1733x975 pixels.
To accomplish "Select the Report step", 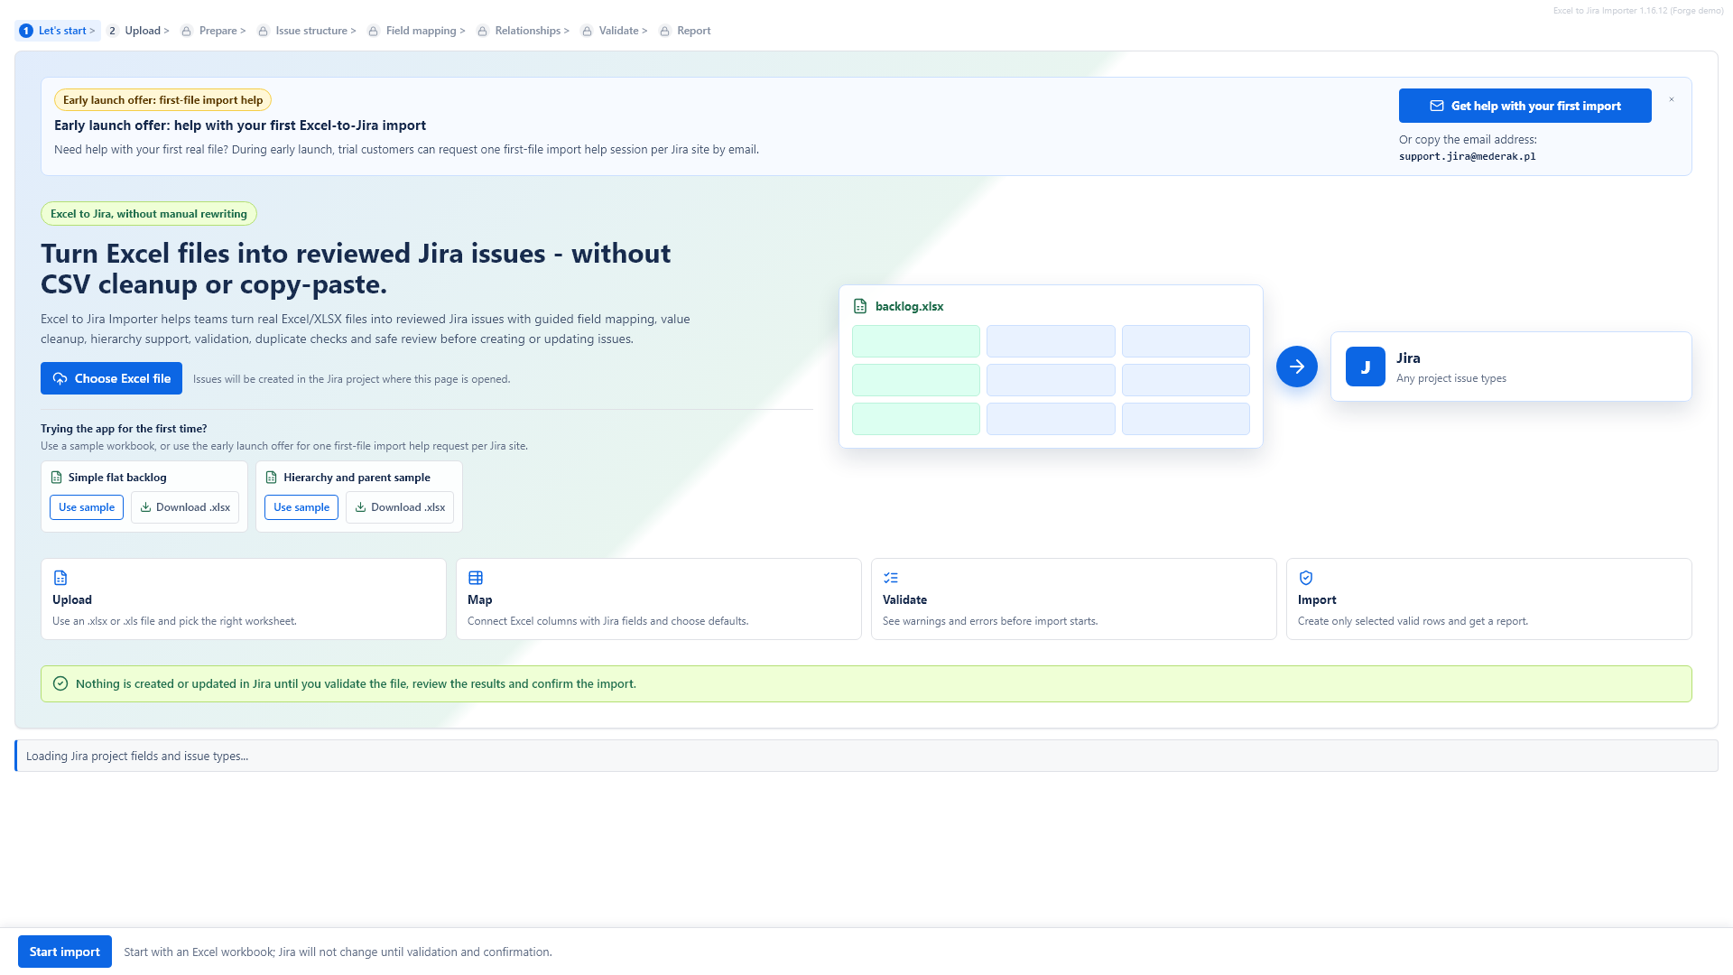I will click(x=685, y=31).
